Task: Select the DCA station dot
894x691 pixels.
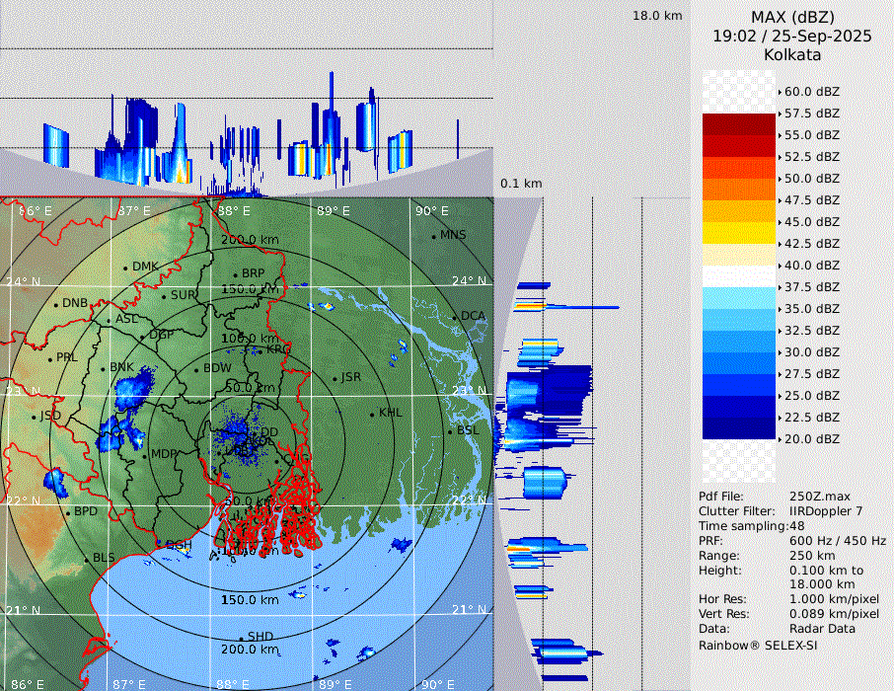Action: click(x=456, y=317)
